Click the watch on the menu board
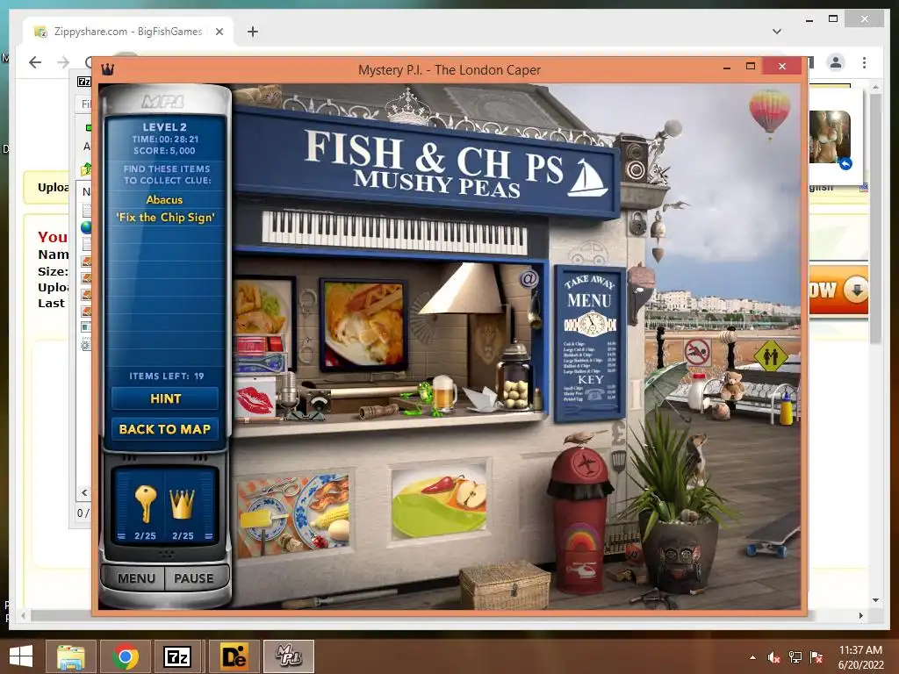 (x=591, y=325)
